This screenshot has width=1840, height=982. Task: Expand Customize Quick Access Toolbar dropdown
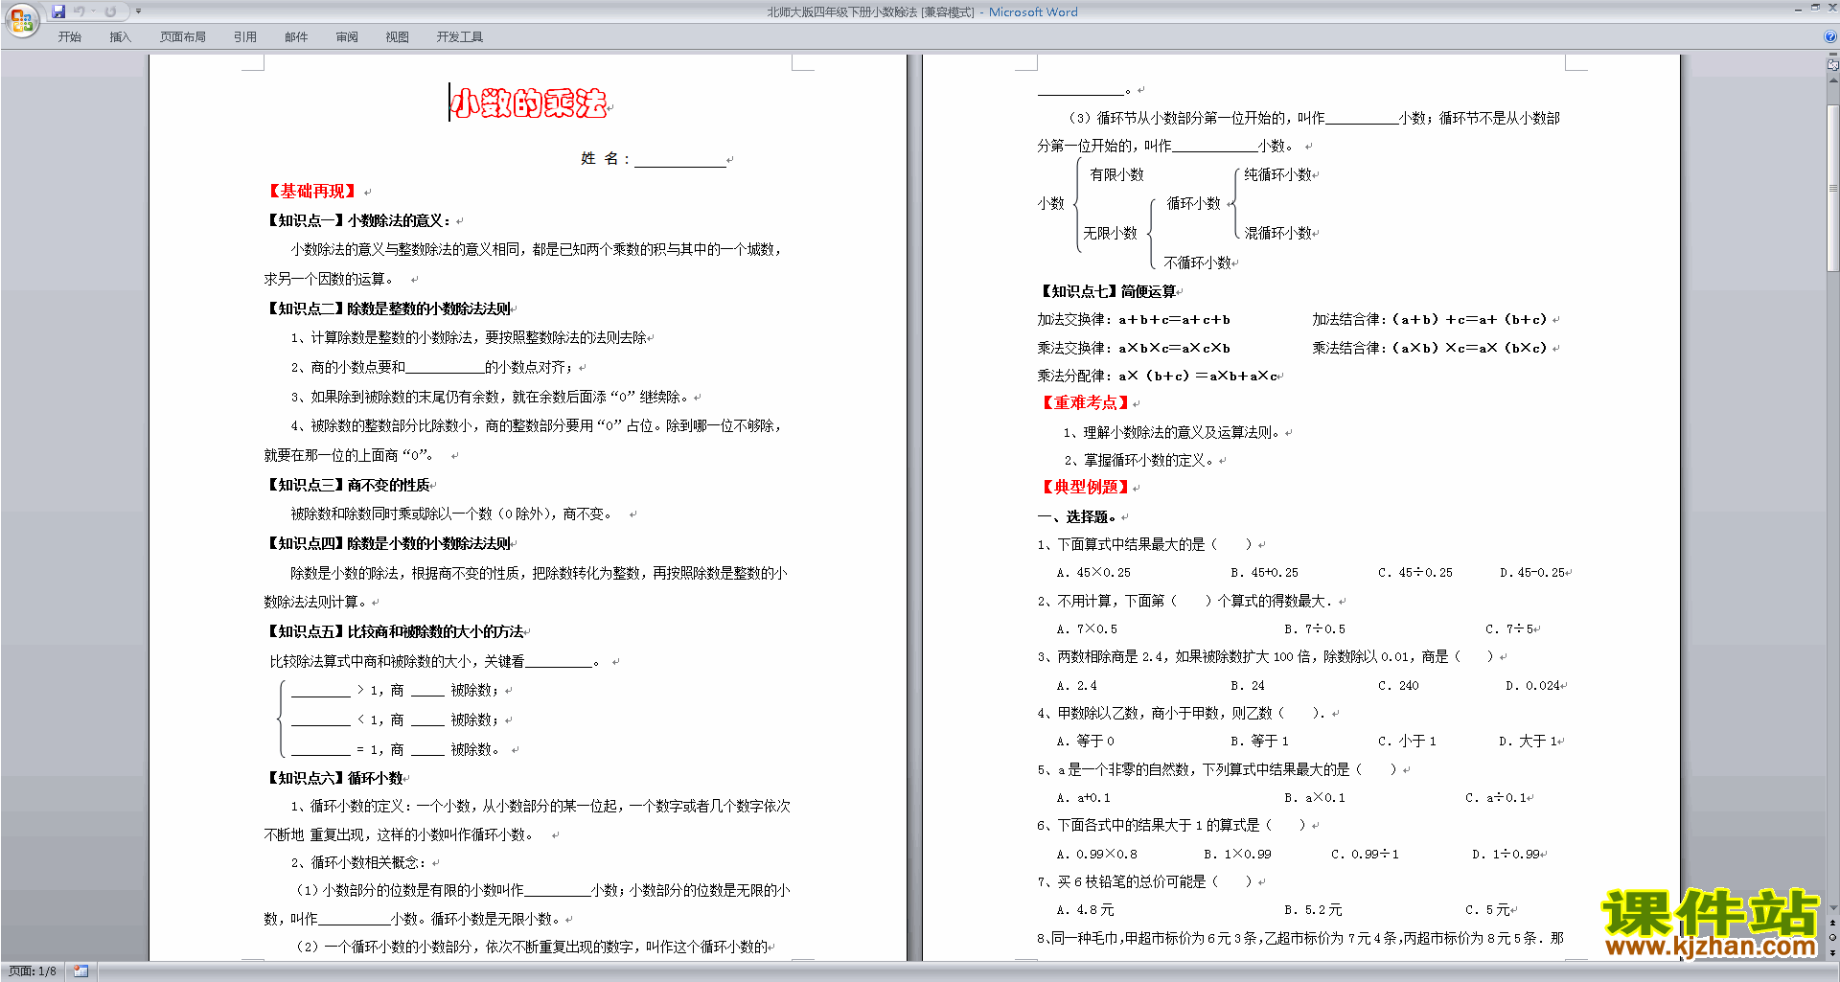pos(138,11)
